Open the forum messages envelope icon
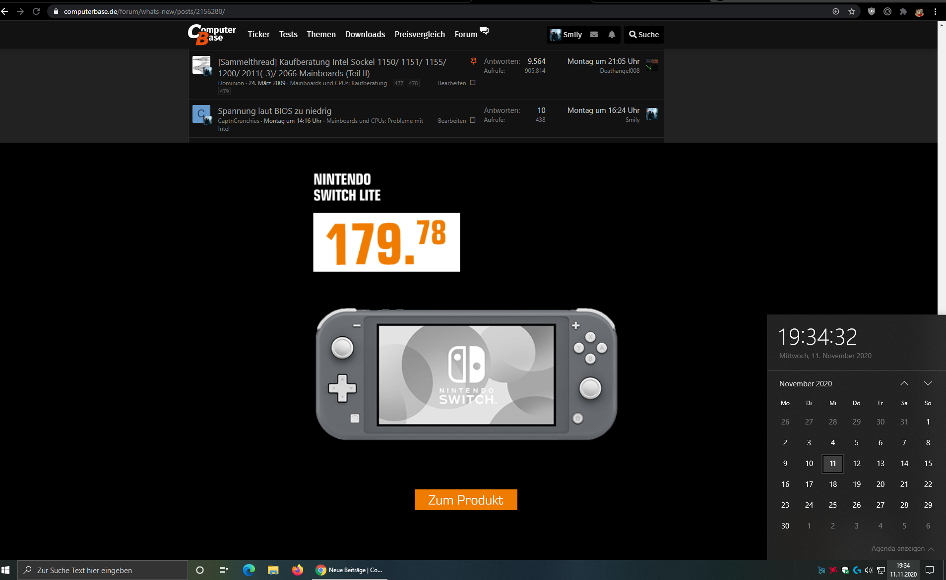This screenshot has width=946, height=580. tap(594, 34)
